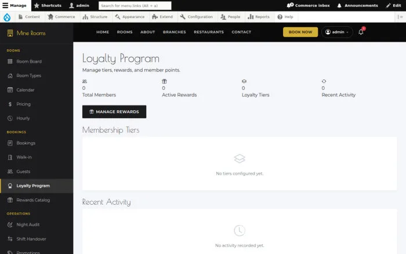Click the 'No tiers configured yet.' message
Image resolution: width=406 pixels, height=254 pixels.
(x=240, y=173)
